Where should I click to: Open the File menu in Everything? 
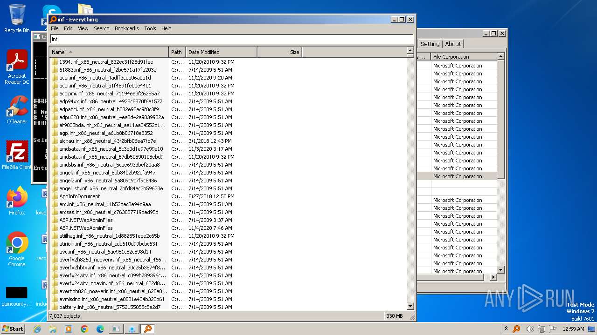55,28
